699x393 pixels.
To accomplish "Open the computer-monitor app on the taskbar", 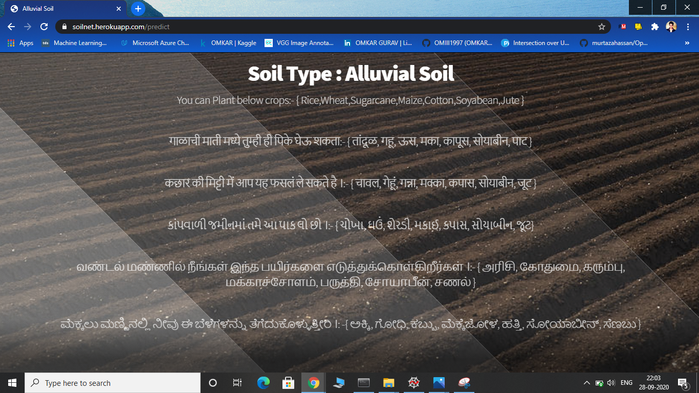I will [x=338, y=383].
